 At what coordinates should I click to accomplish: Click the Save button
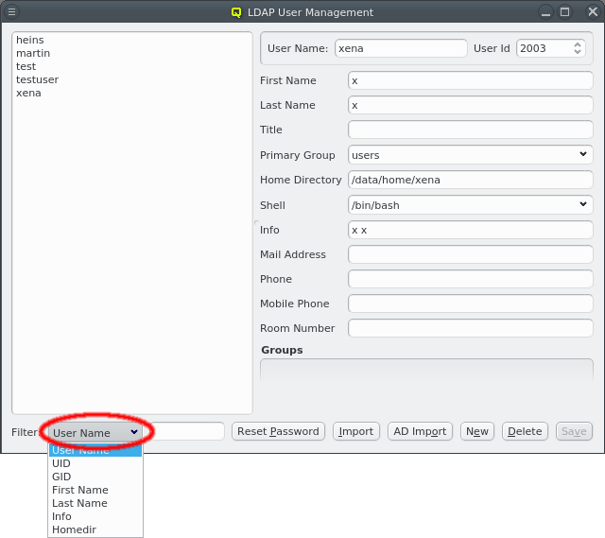pos(574,431)
